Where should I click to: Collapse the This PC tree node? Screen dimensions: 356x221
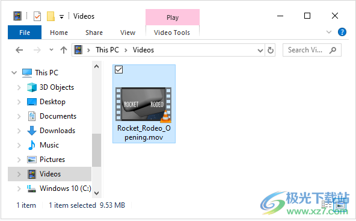coord(14,73)
